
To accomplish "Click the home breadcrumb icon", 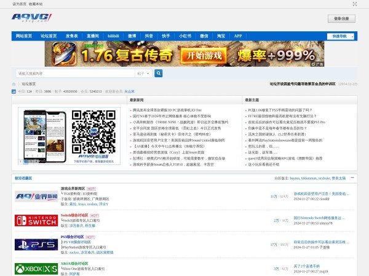I will [x=14, y=84].
